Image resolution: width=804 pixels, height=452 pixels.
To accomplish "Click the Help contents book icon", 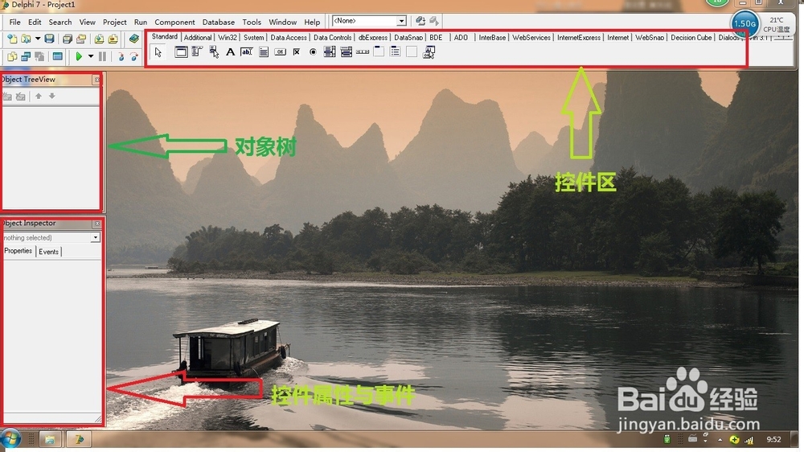I will pos(133,39).
